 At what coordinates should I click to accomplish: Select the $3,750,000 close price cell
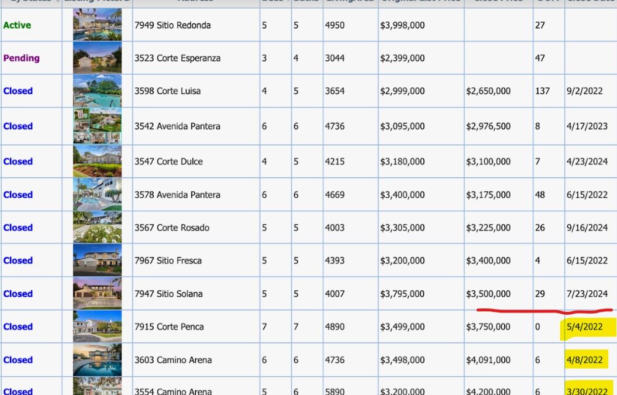(498, 327)
